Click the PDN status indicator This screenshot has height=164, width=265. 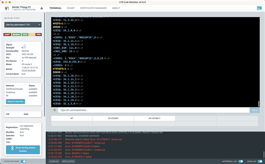coord(39,35)
